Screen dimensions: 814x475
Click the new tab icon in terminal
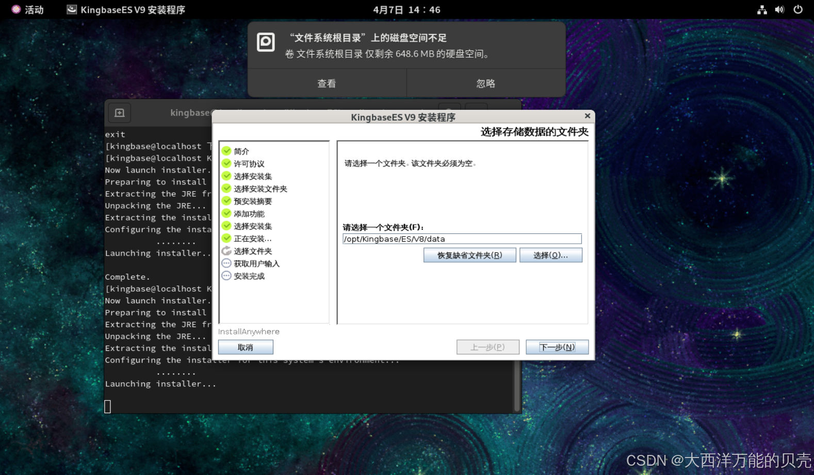(120, 113)
